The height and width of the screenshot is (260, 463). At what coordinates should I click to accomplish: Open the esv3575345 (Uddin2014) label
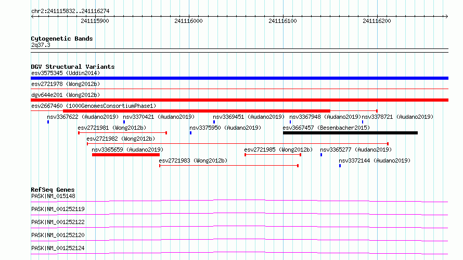tap(66, 73)
